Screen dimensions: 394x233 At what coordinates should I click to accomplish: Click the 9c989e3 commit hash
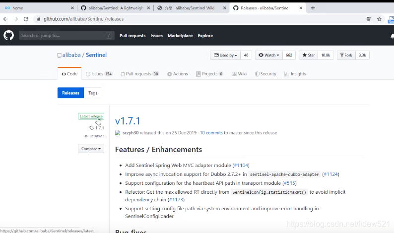pos(97,136)
